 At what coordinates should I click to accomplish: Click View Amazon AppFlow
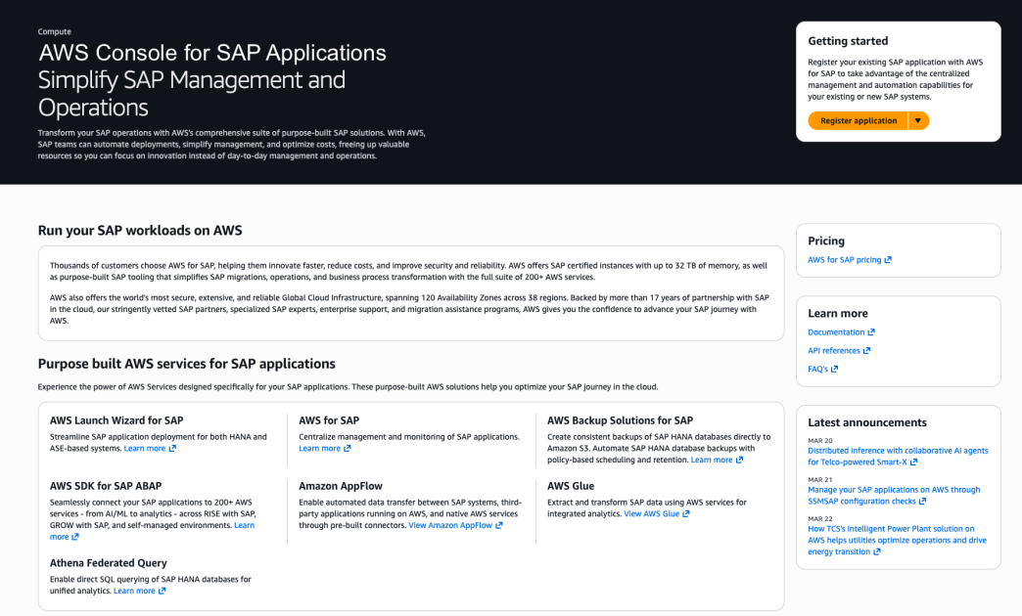[x=450, y=525]
